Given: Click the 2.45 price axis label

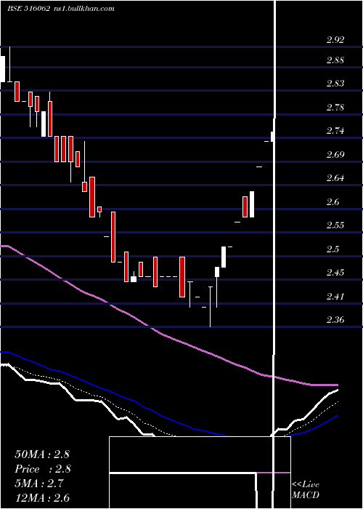Looking at the screenshot, I should [x=335, y=273].
